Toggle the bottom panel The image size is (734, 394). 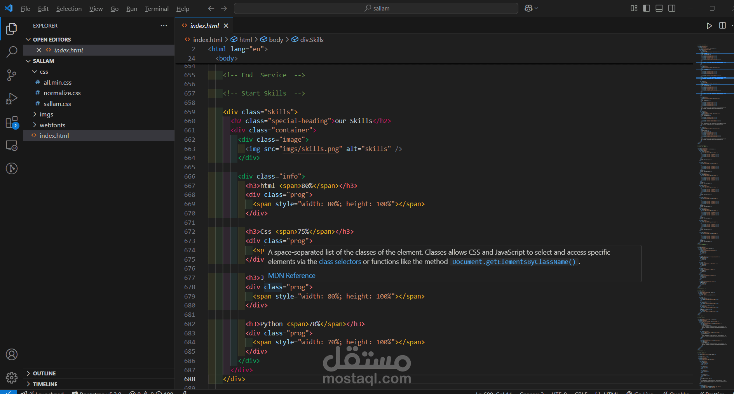(659, 8)
